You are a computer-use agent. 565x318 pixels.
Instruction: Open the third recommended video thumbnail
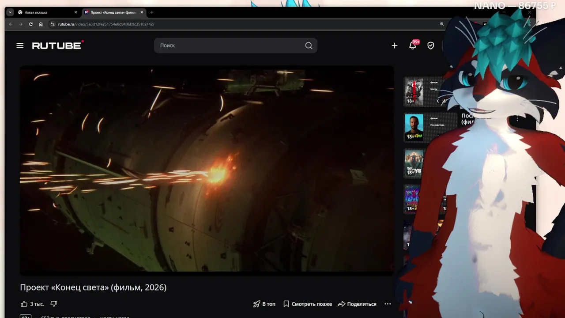414,163
